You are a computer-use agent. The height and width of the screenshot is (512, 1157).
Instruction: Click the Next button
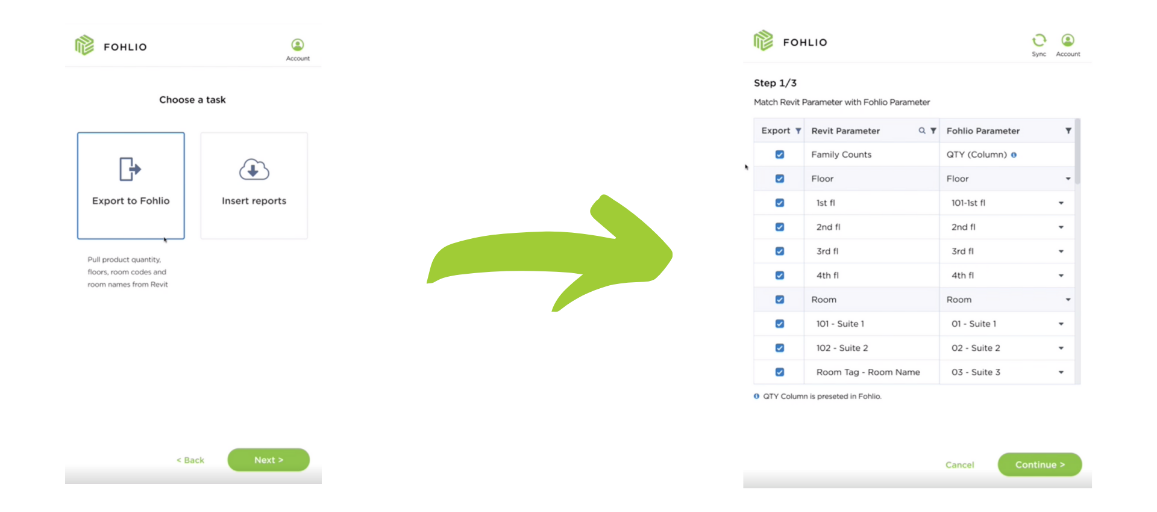(x=269, y=460)
